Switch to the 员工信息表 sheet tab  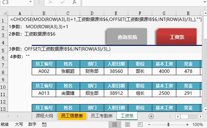coord(72,116)
